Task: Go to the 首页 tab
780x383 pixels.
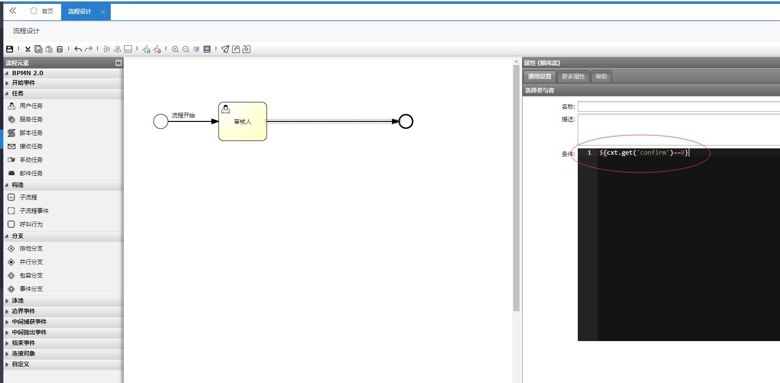Action: click(x=42, y=12)
